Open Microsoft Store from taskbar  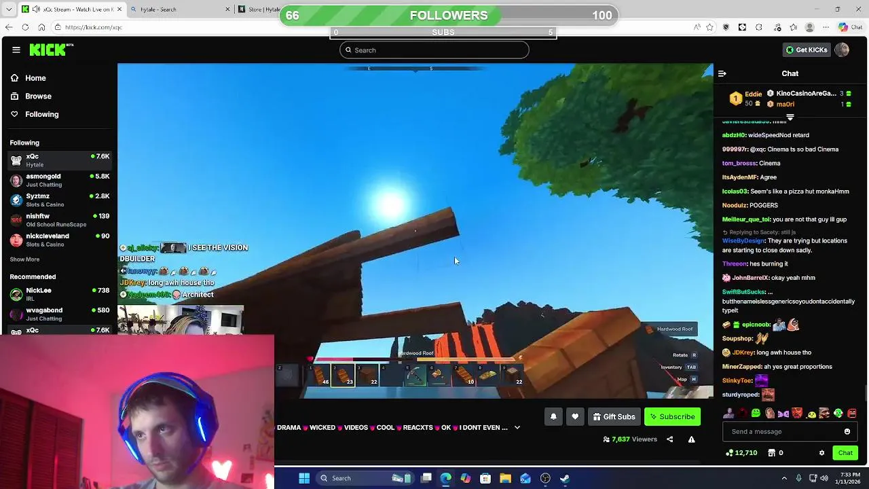(485, 478)
